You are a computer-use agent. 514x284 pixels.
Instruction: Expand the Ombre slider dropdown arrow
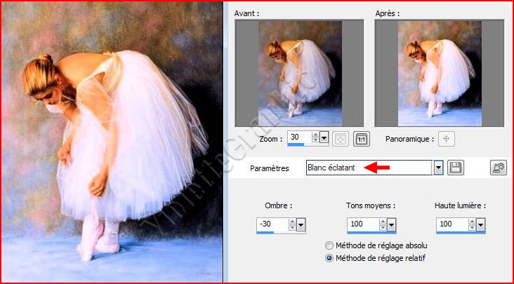301,224
